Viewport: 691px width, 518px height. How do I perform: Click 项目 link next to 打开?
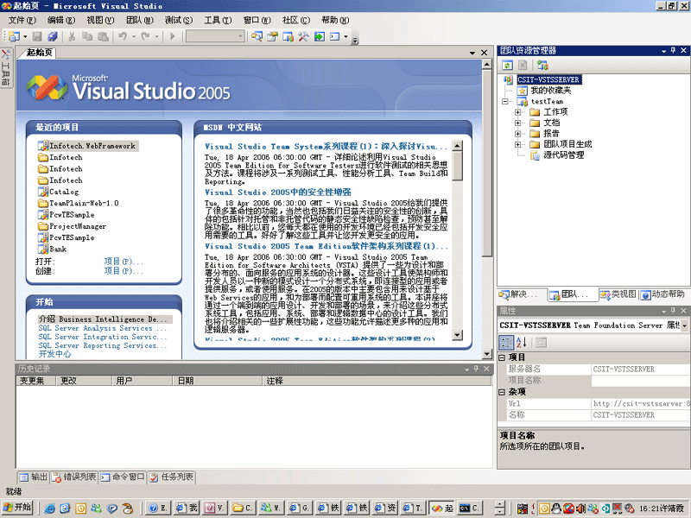coord(124,262)
